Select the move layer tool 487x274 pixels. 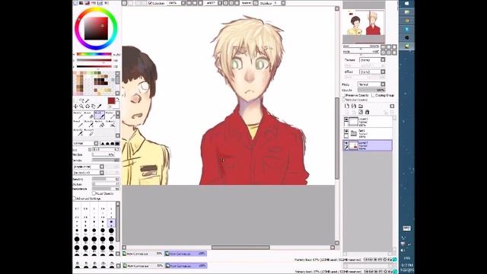(x=75, y=107)
